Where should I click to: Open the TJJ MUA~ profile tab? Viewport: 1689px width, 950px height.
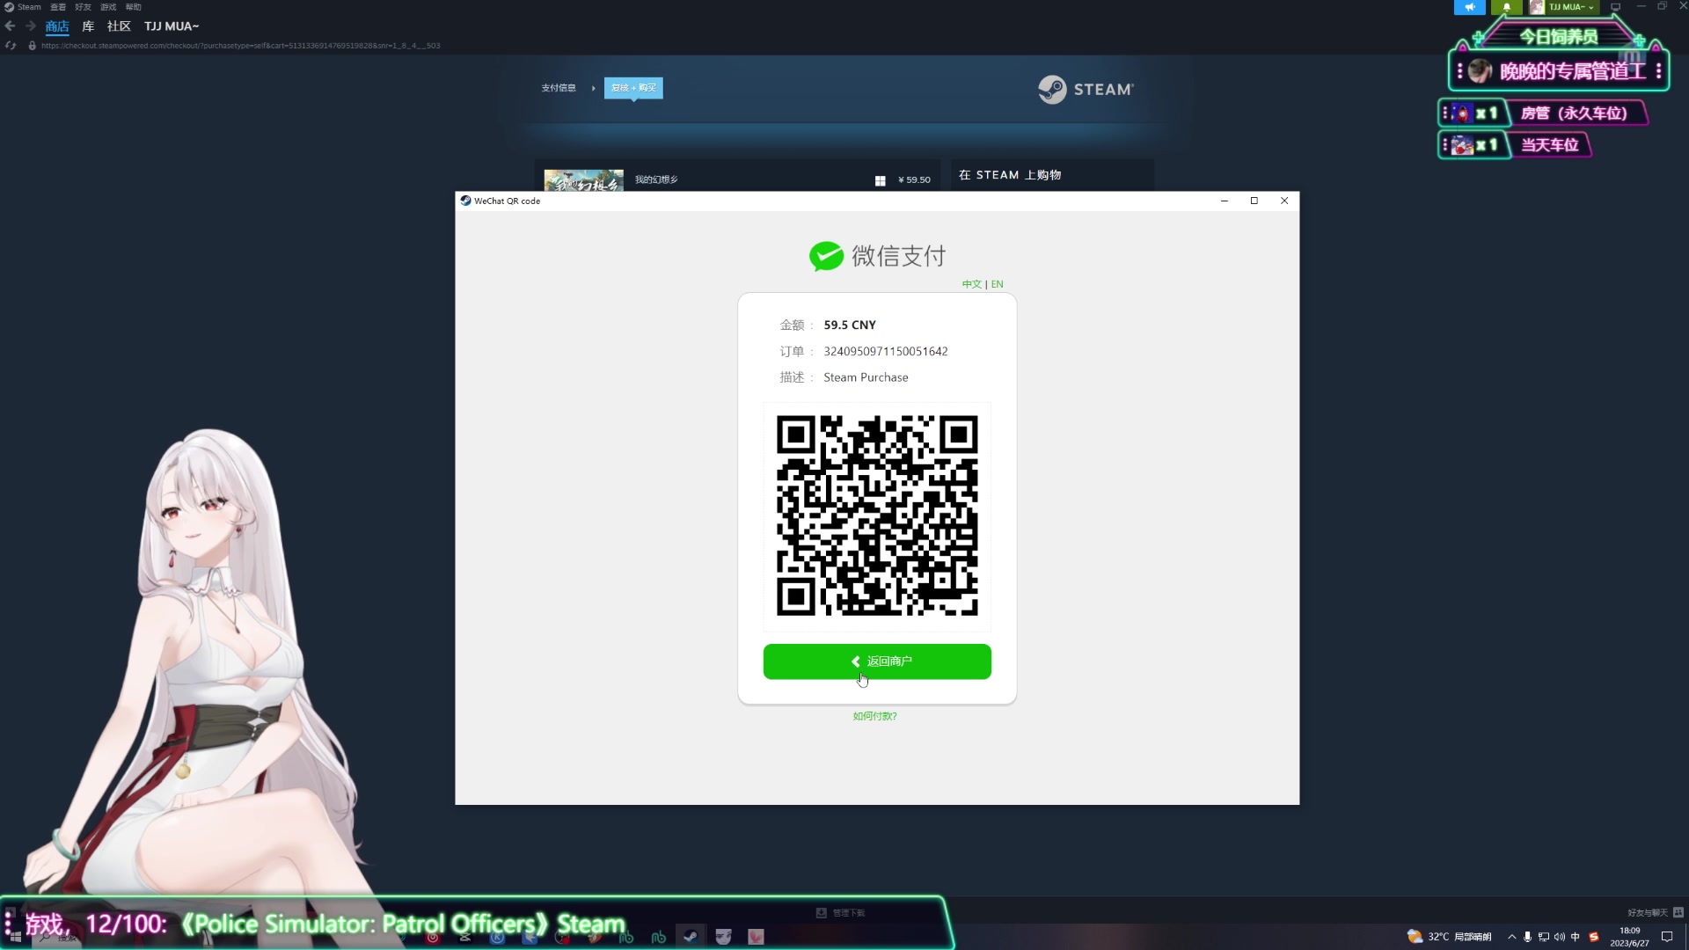pos(172,26)
